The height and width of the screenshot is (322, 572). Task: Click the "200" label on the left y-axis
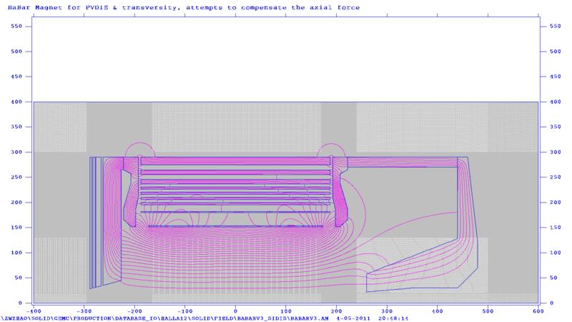click(16, 203)
